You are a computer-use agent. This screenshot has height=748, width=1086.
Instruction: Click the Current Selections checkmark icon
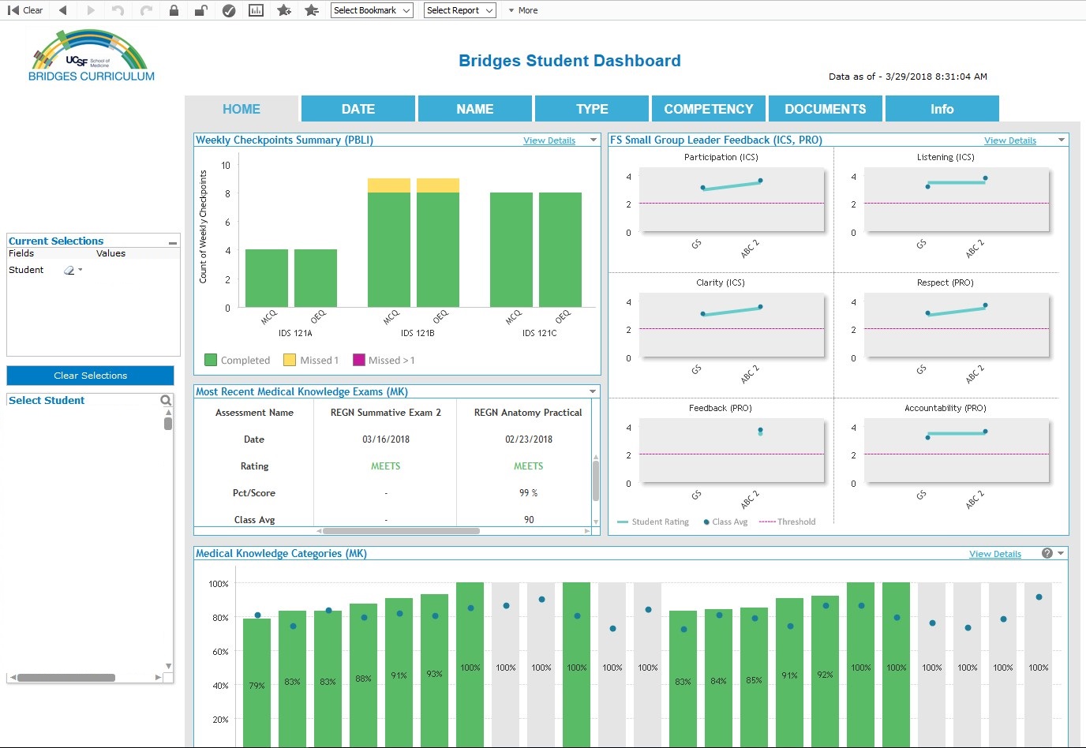click(x=229, y=10)
